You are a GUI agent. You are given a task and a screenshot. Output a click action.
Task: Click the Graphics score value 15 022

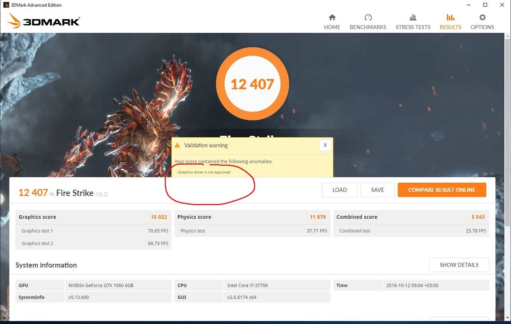159,217
